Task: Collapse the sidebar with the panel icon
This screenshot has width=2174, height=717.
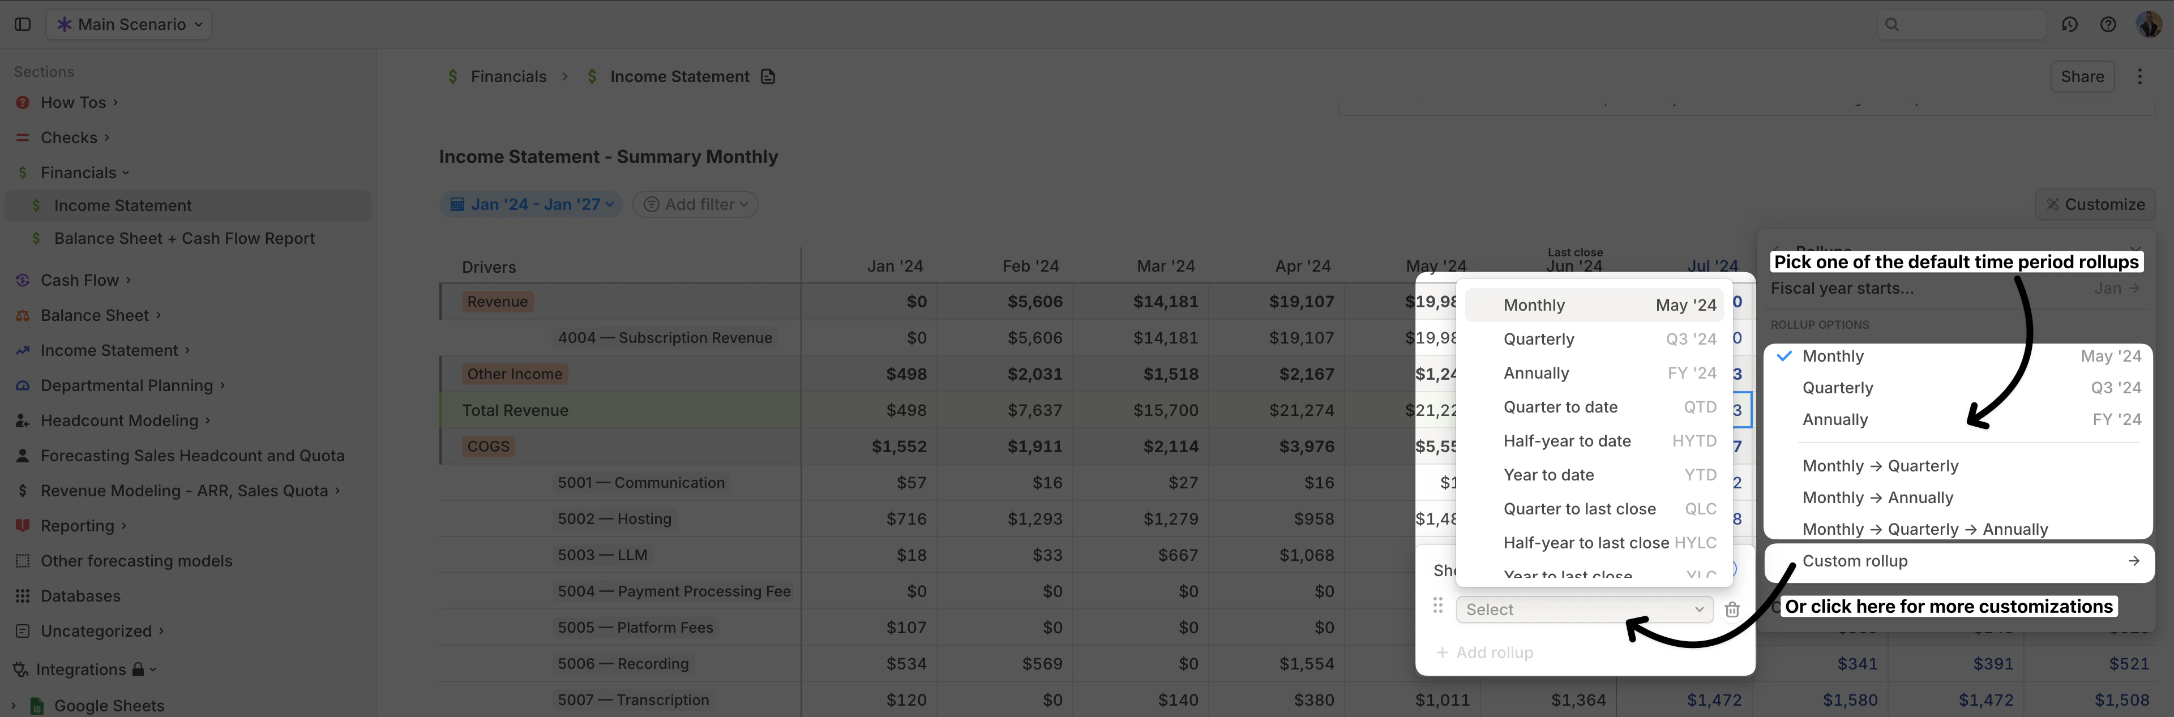Action: 22,24
